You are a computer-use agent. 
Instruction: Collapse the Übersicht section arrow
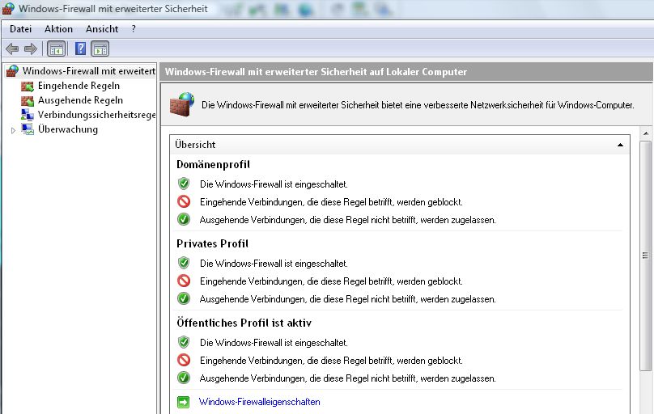pos(620,145)
